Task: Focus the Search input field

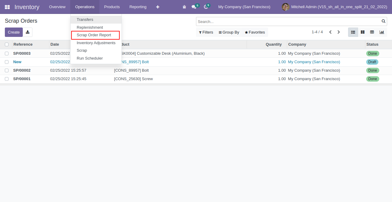Action: tap(289, 21)
